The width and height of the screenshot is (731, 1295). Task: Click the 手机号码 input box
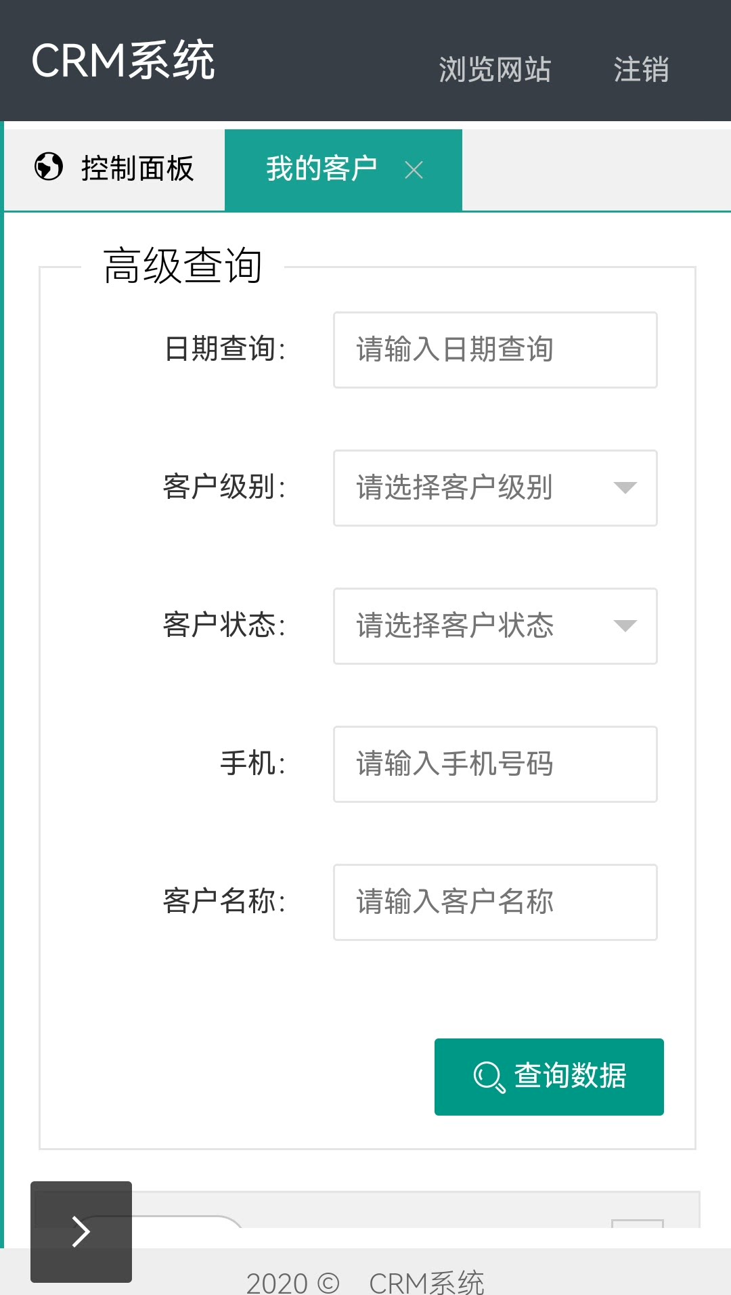point(495,764)
